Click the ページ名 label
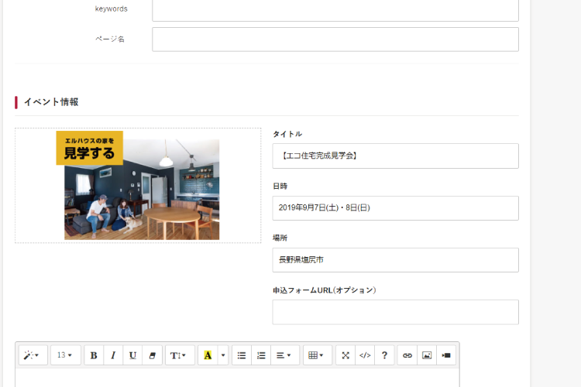Screen dimensions: 581x387 click(110, 39)
